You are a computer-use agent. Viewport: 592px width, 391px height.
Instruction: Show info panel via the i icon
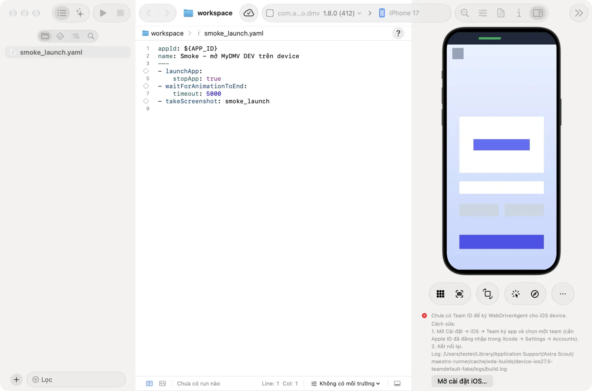pos(519,13)
